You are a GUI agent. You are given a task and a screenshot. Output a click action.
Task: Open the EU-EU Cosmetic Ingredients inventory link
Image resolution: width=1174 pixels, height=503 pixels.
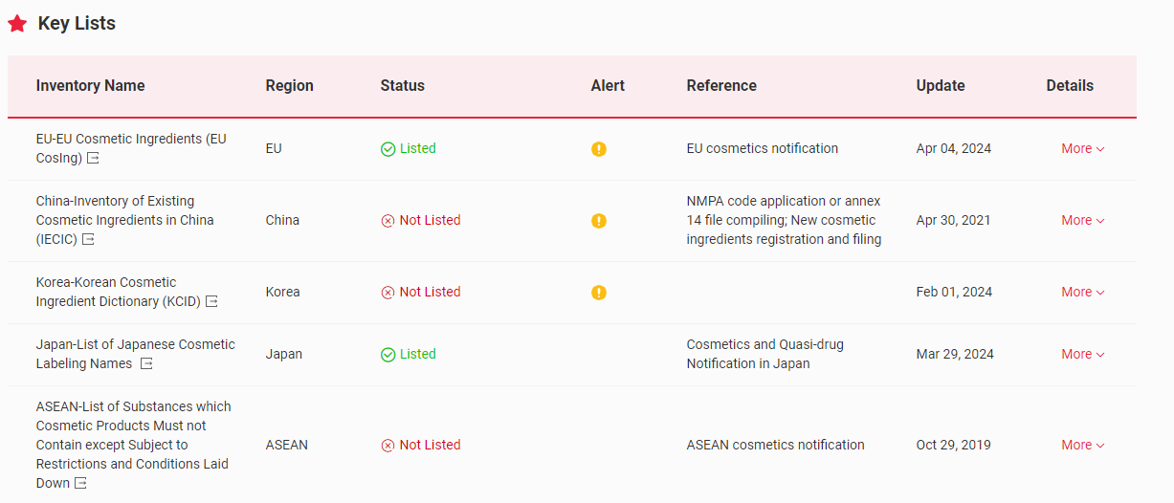[131, 140]
